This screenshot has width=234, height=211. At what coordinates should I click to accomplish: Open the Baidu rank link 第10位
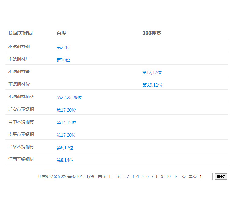click(x=63, y=60)
